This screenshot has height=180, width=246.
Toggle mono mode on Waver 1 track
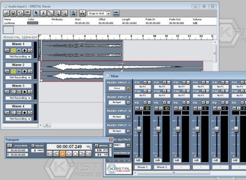tap(19, 51)
